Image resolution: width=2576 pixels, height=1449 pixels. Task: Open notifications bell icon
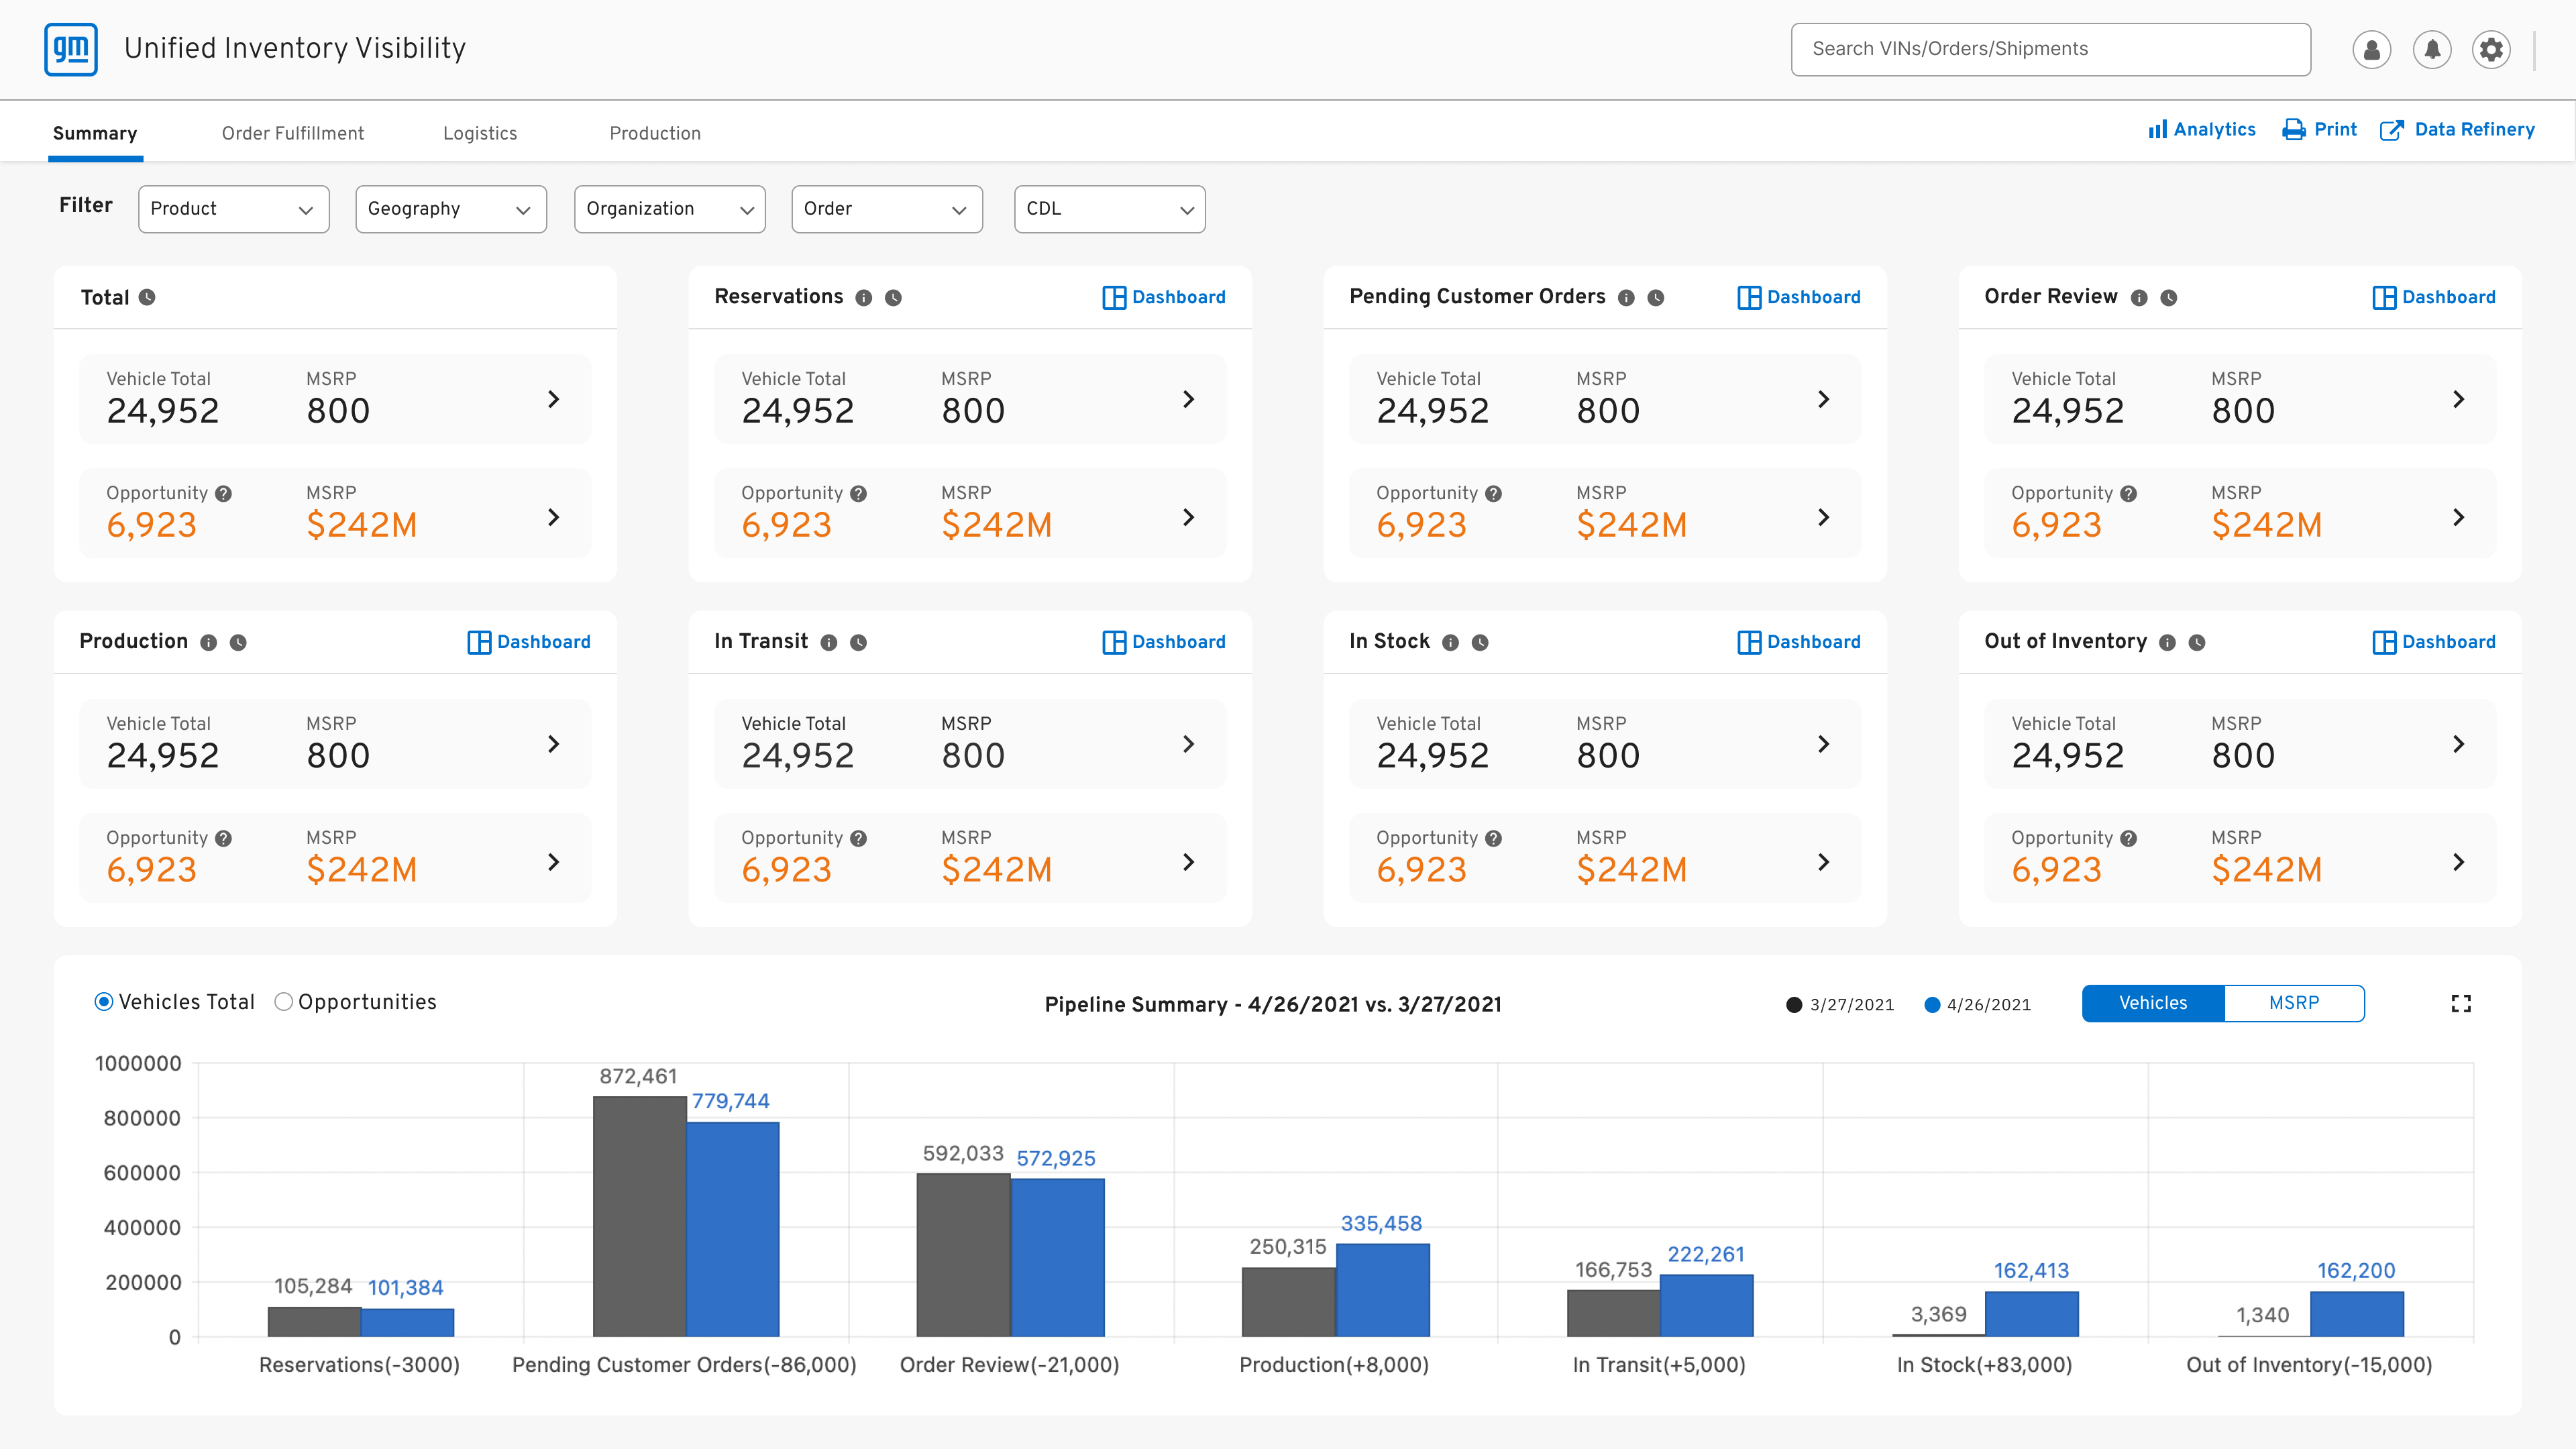click(2432, 49)
